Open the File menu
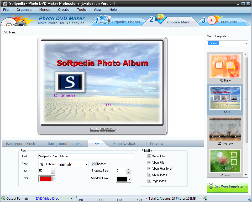The image size is (252, 202). coord(6,10)
